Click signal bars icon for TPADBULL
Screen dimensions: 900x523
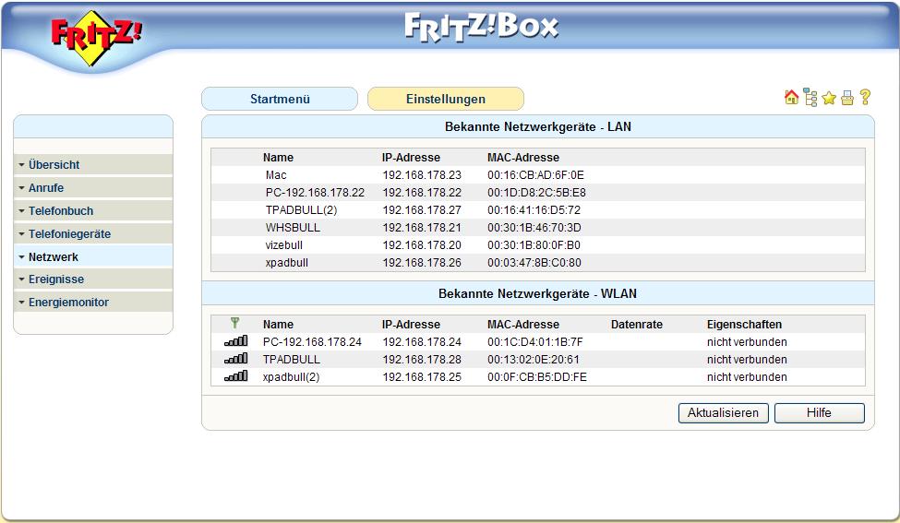click(236, 359)
